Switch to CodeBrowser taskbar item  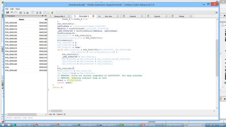(87, 125)
